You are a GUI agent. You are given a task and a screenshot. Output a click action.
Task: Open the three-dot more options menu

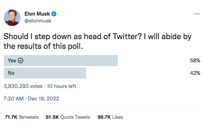(197, 14)
